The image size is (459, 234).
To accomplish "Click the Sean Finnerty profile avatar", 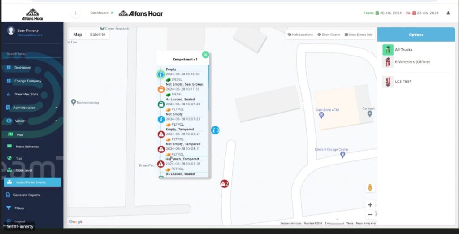I will 11,31.
